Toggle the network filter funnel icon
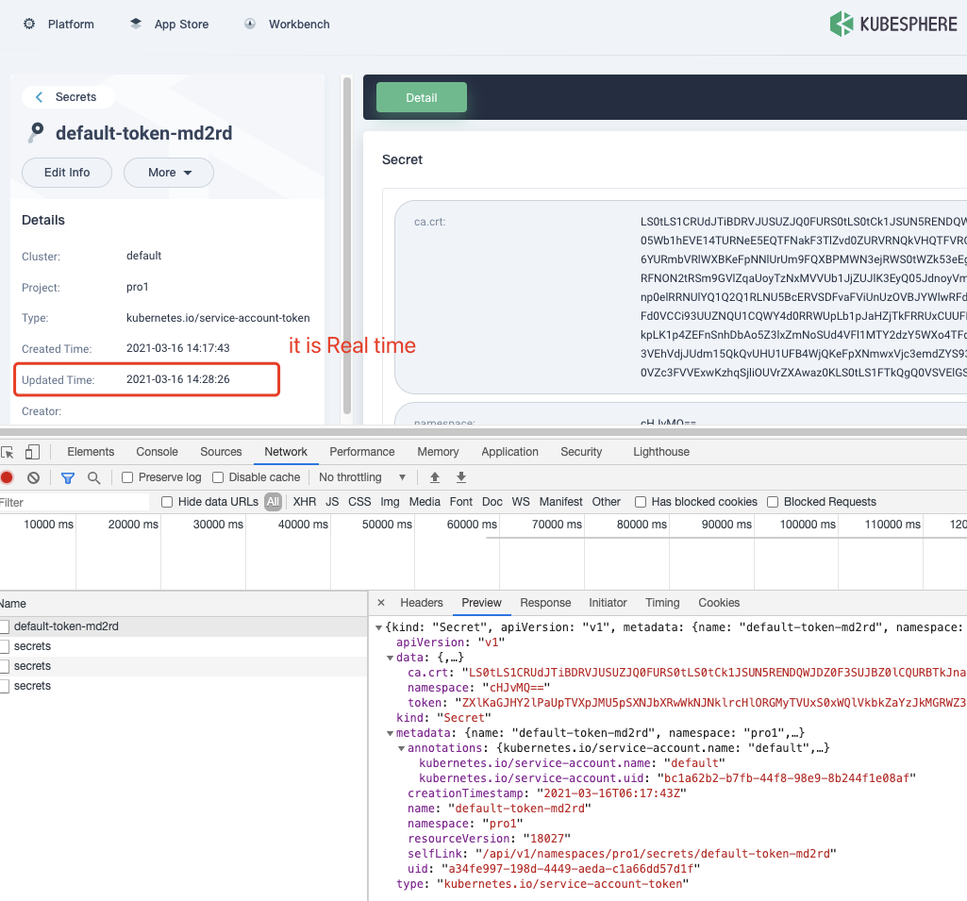 pos(68,477)
